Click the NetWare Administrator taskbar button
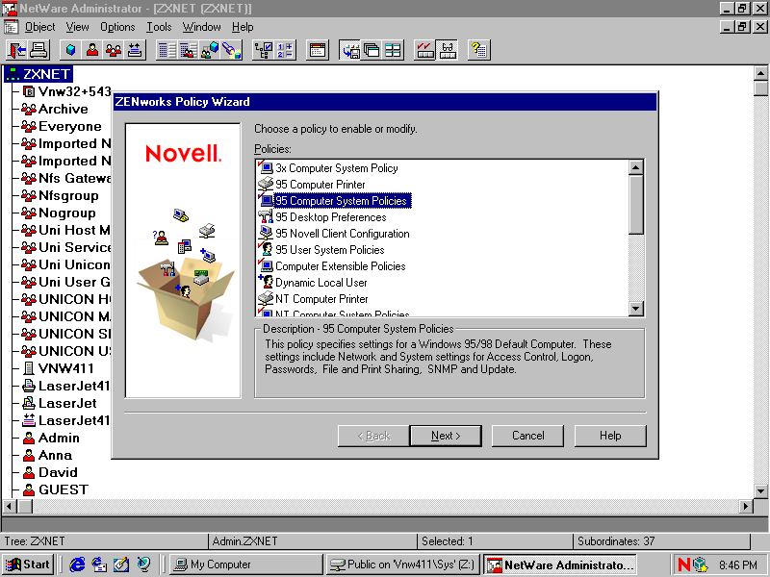The width and height of the screenshot is (770, 577). pos(560,564)
